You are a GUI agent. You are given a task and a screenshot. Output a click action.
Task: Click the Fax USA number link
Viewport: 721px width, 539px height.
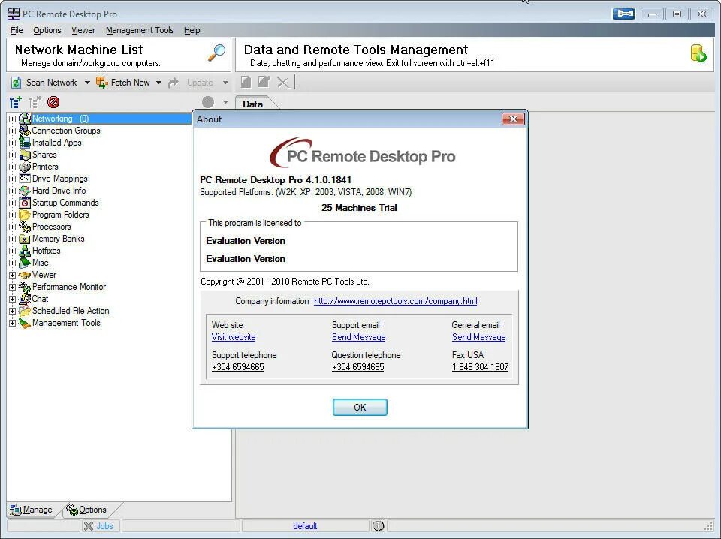(x=480, y=366)
